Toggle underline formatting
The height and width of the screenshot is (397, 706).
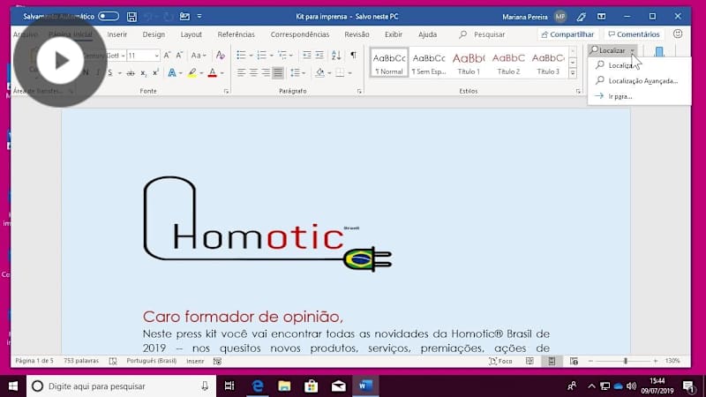click(x=110, y=73)
